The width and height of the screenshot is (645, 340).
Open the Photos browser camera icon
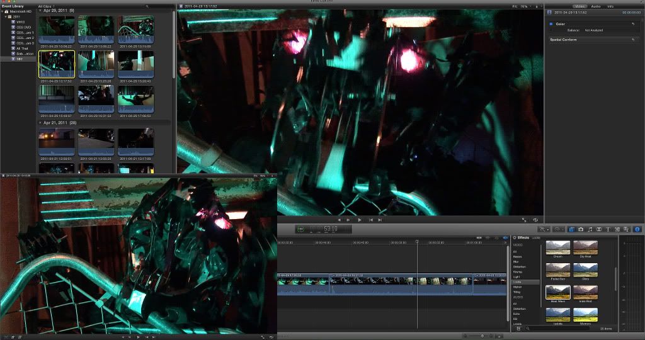581,229
